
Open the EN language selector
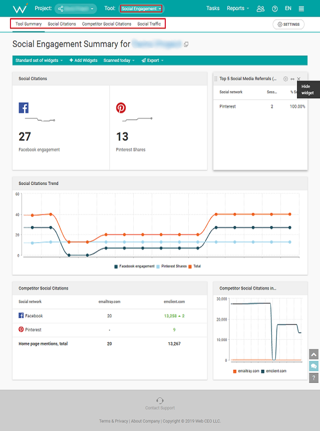288,8
